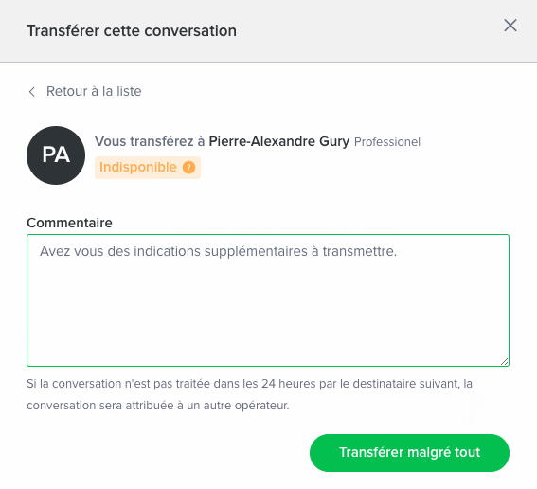Click the textarea resize handle corner
Viewport: 537px width, 489px height.
[x=504, y=361]
